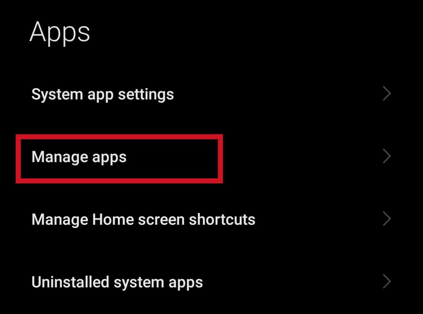Expand System app settings via its right arrow
This screenshot has width=423, height=314.
pos(387,94)
